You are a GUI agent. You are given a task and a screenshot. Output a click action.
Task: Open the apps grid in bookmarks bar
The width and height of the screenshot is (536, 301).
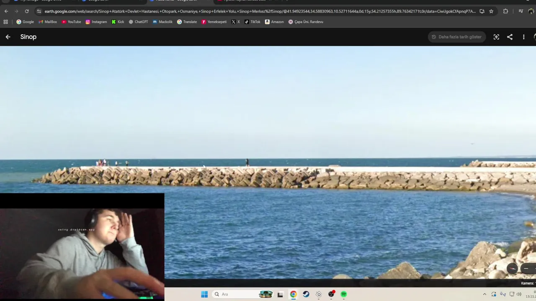click(6, 22)
